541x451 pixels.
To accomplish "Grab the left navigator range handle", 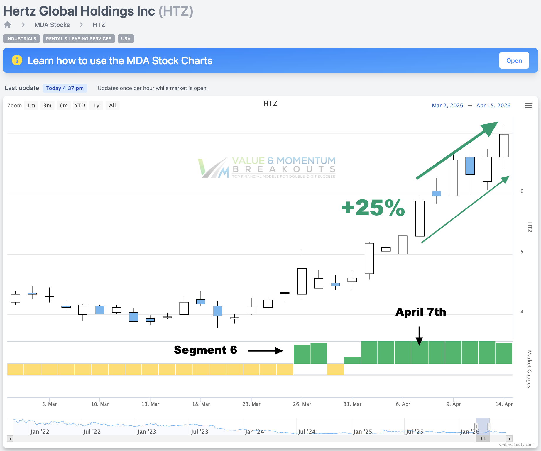I will point(476,426).
